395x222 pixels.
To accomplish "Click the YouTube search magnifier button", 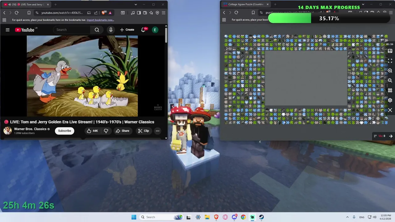I will pyautogui.click(x=97, y=30).
